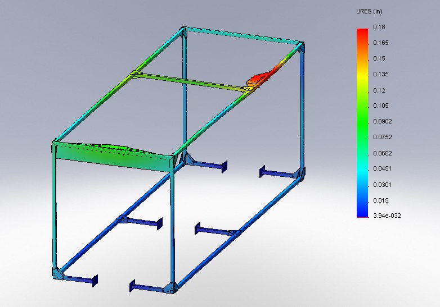The image size is (440, 307).
Task: Select the 0.0902 legend value
Action: pos(382,121)
